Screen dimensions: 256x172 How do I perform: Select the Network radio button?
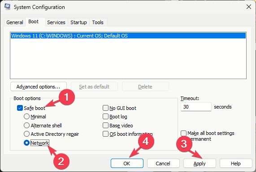coord(26,143)
